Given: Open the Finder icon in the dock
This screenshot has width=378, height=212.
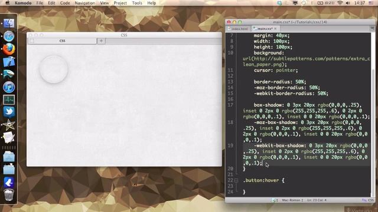Looking at the screenshot, I should point(9,24).
